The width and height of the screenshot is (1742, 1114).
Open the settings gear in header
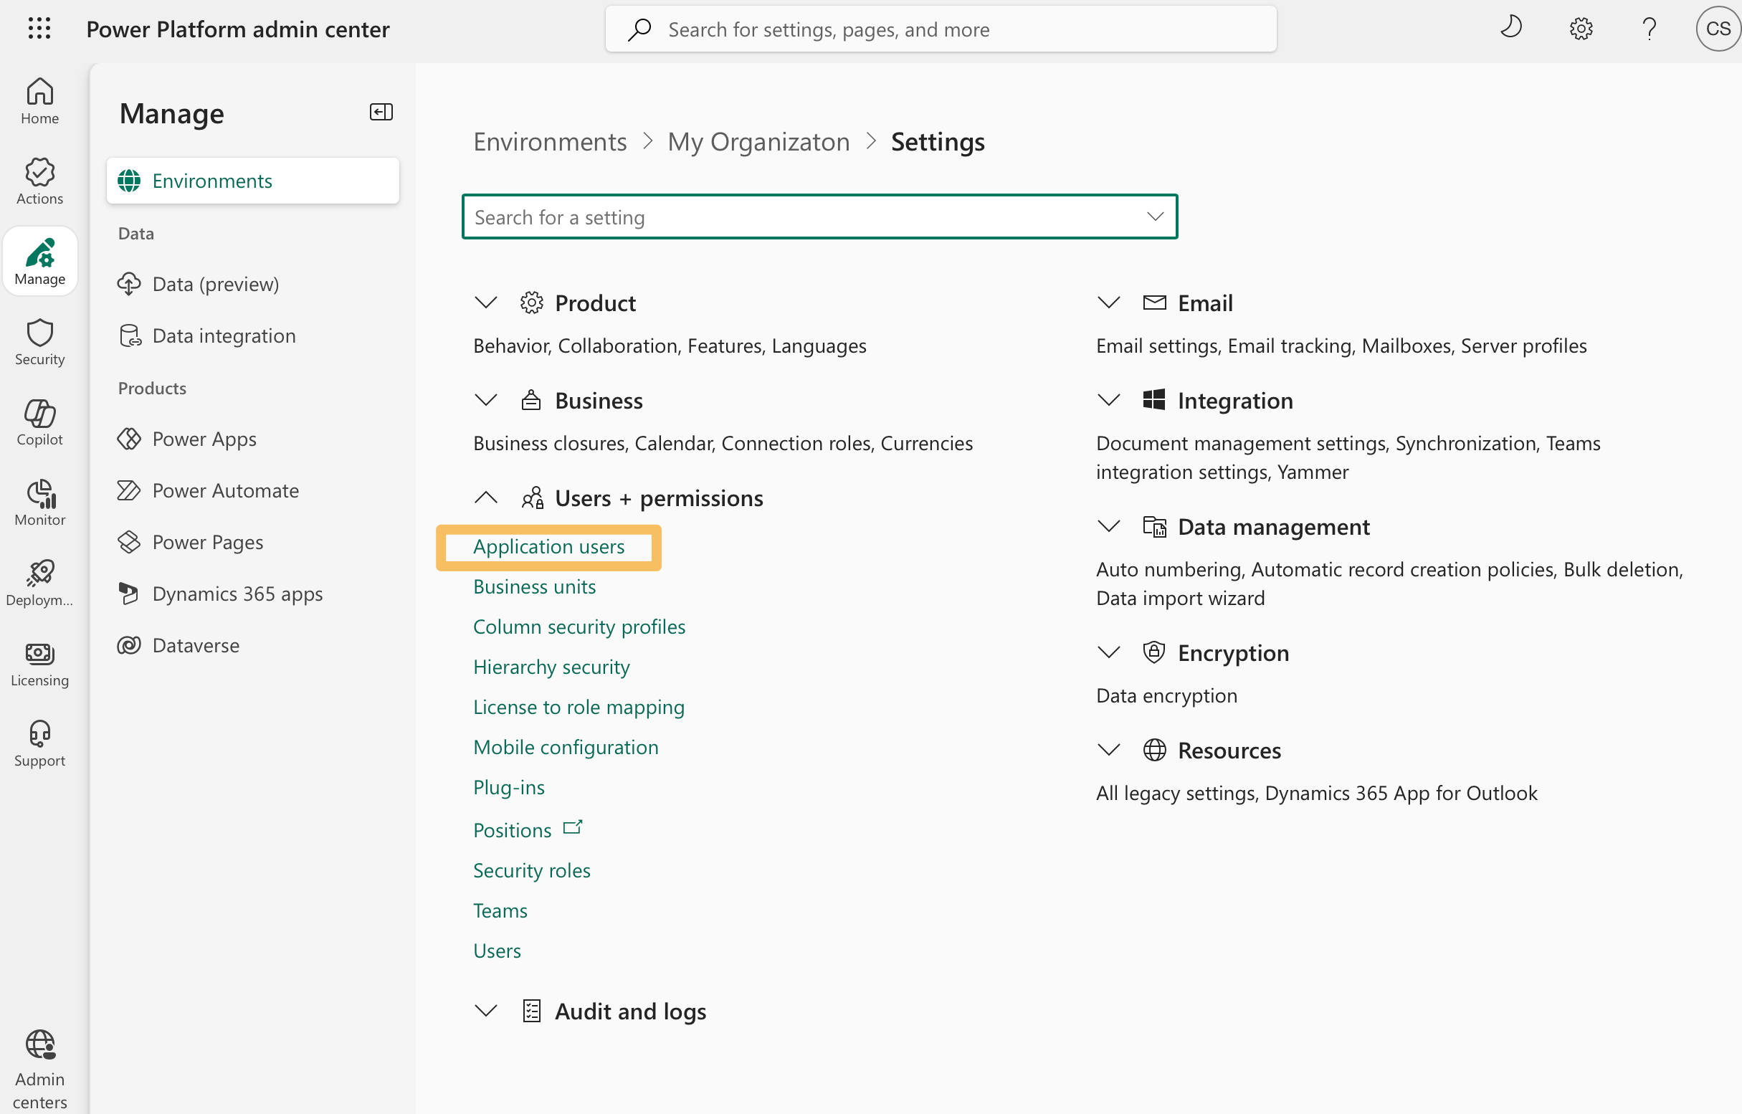1581,29
